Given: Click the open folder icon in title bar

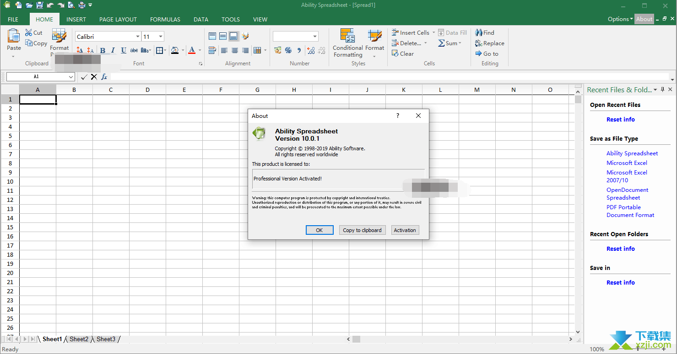Looking at the screenshot, I should click(29, 5).
